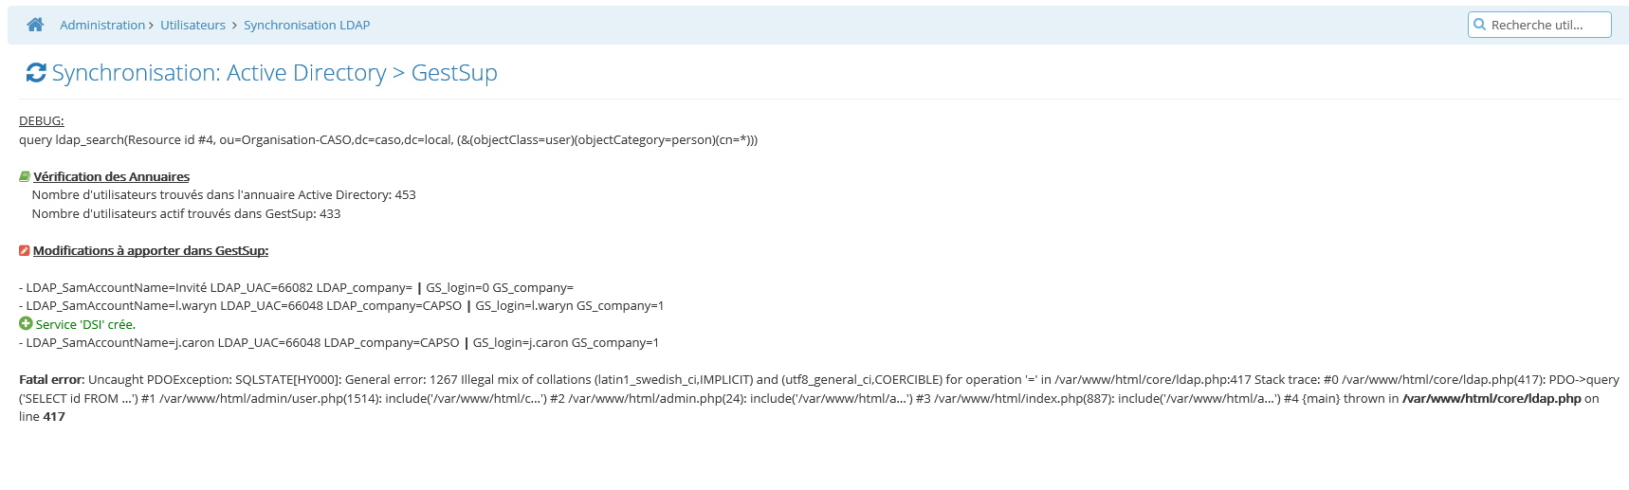Click the sync arrows icon beside the title
This screenshot has height=490, width=1629.
36,73
